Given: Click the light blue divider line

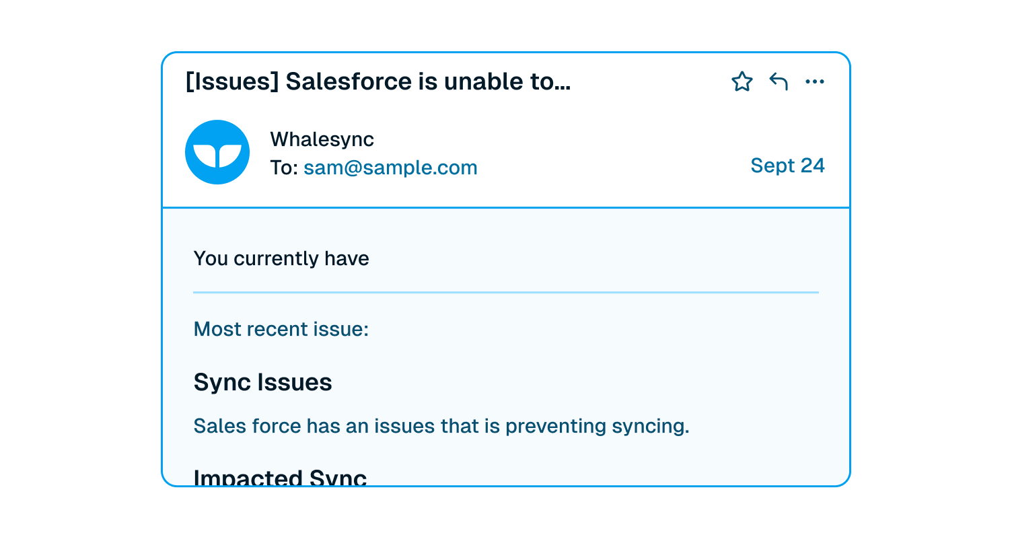Looking at the screenshot, I should click(x=506, y=293).
